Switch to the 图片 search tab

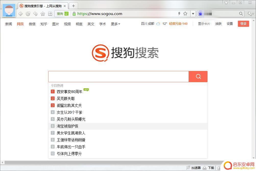click(x=55, y=24)
